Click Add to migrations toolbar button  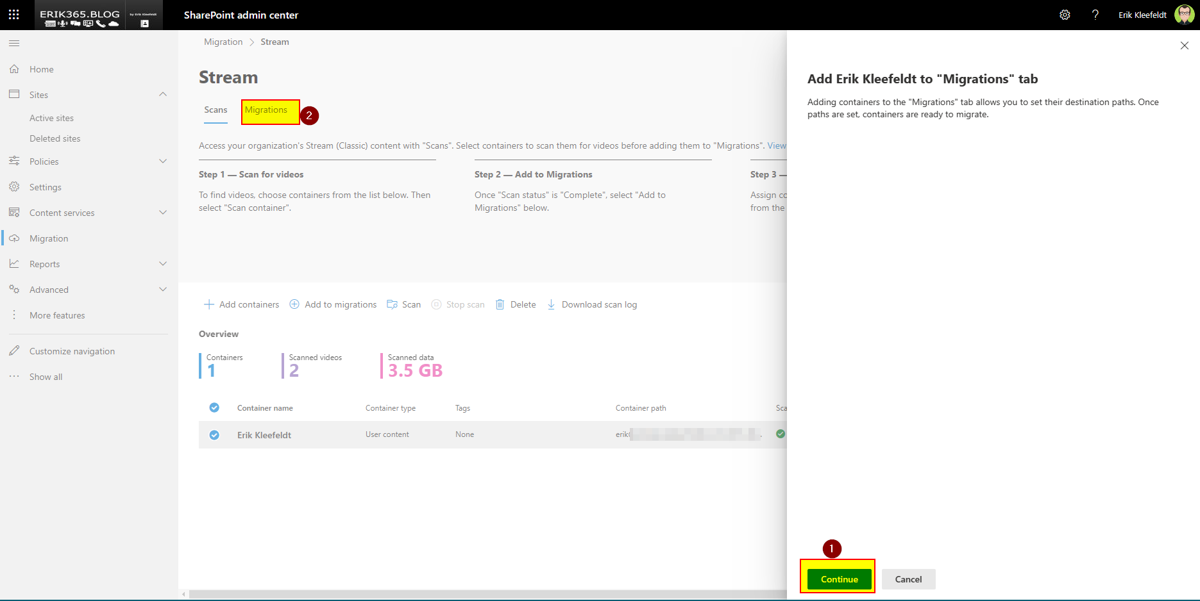[x=333, y=304]
